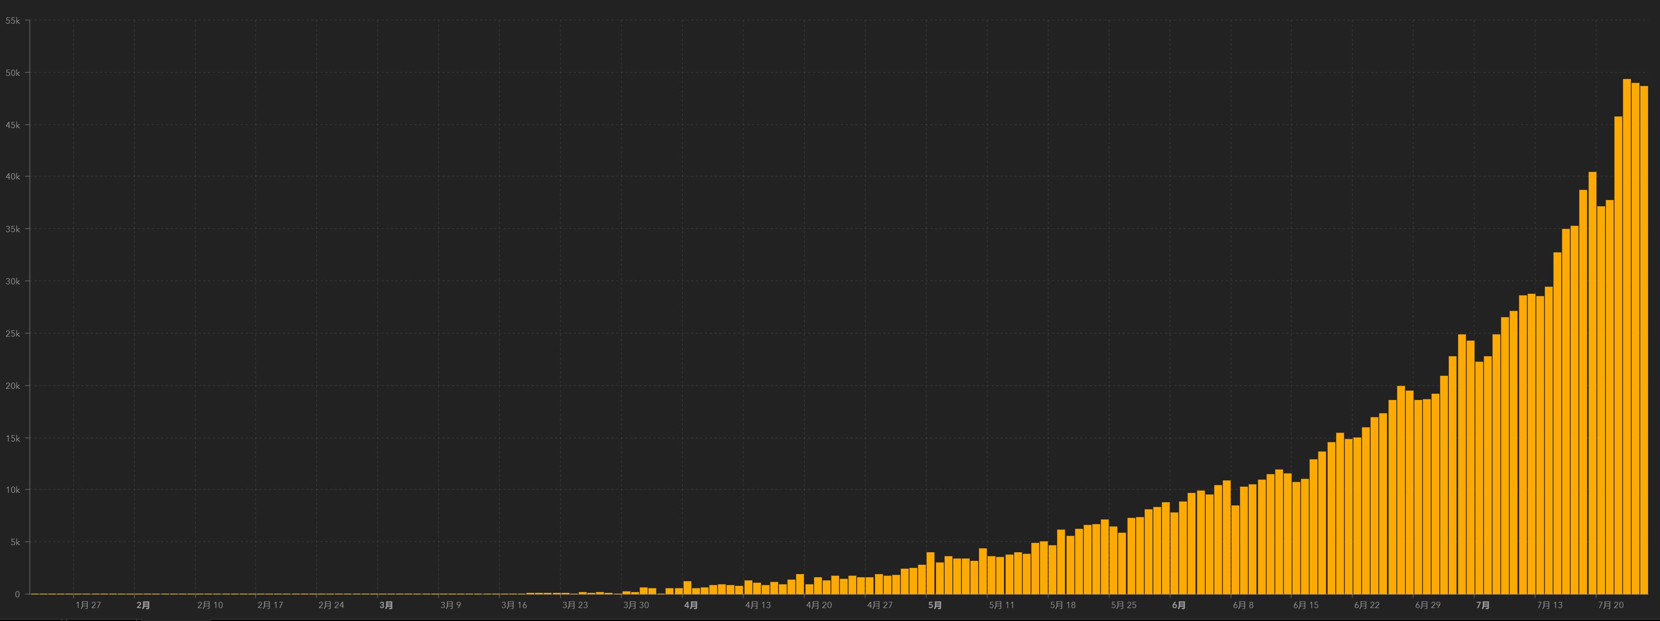Screen dimensions: 1660x621
Task: Click the bold 3月 month label
Action: (x=386, y=605)
